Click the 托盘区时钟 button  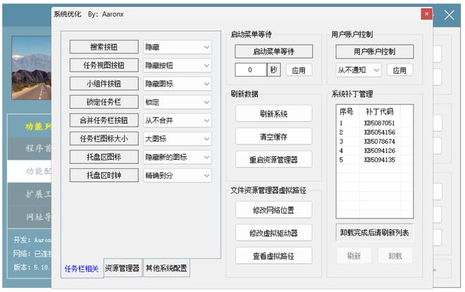coord(104,175)
